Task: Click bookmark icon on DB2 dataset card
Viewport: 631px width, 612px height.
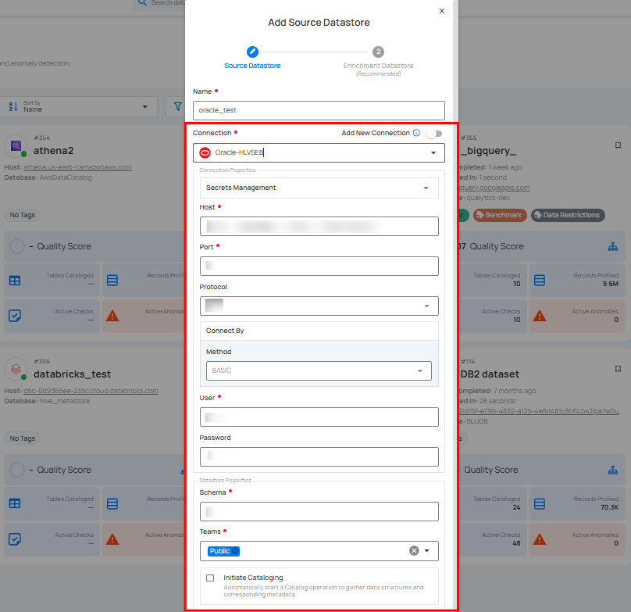Action: coord(618,363)
